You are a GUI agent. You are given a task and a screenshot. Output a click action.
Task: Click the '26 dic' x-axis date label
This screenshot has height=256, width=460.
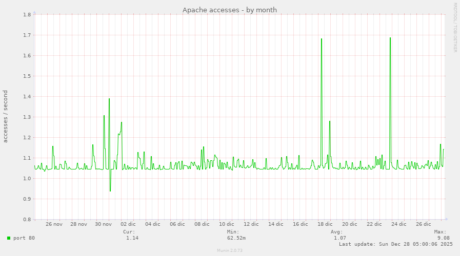pyautogui.click(x=424, y=224)
